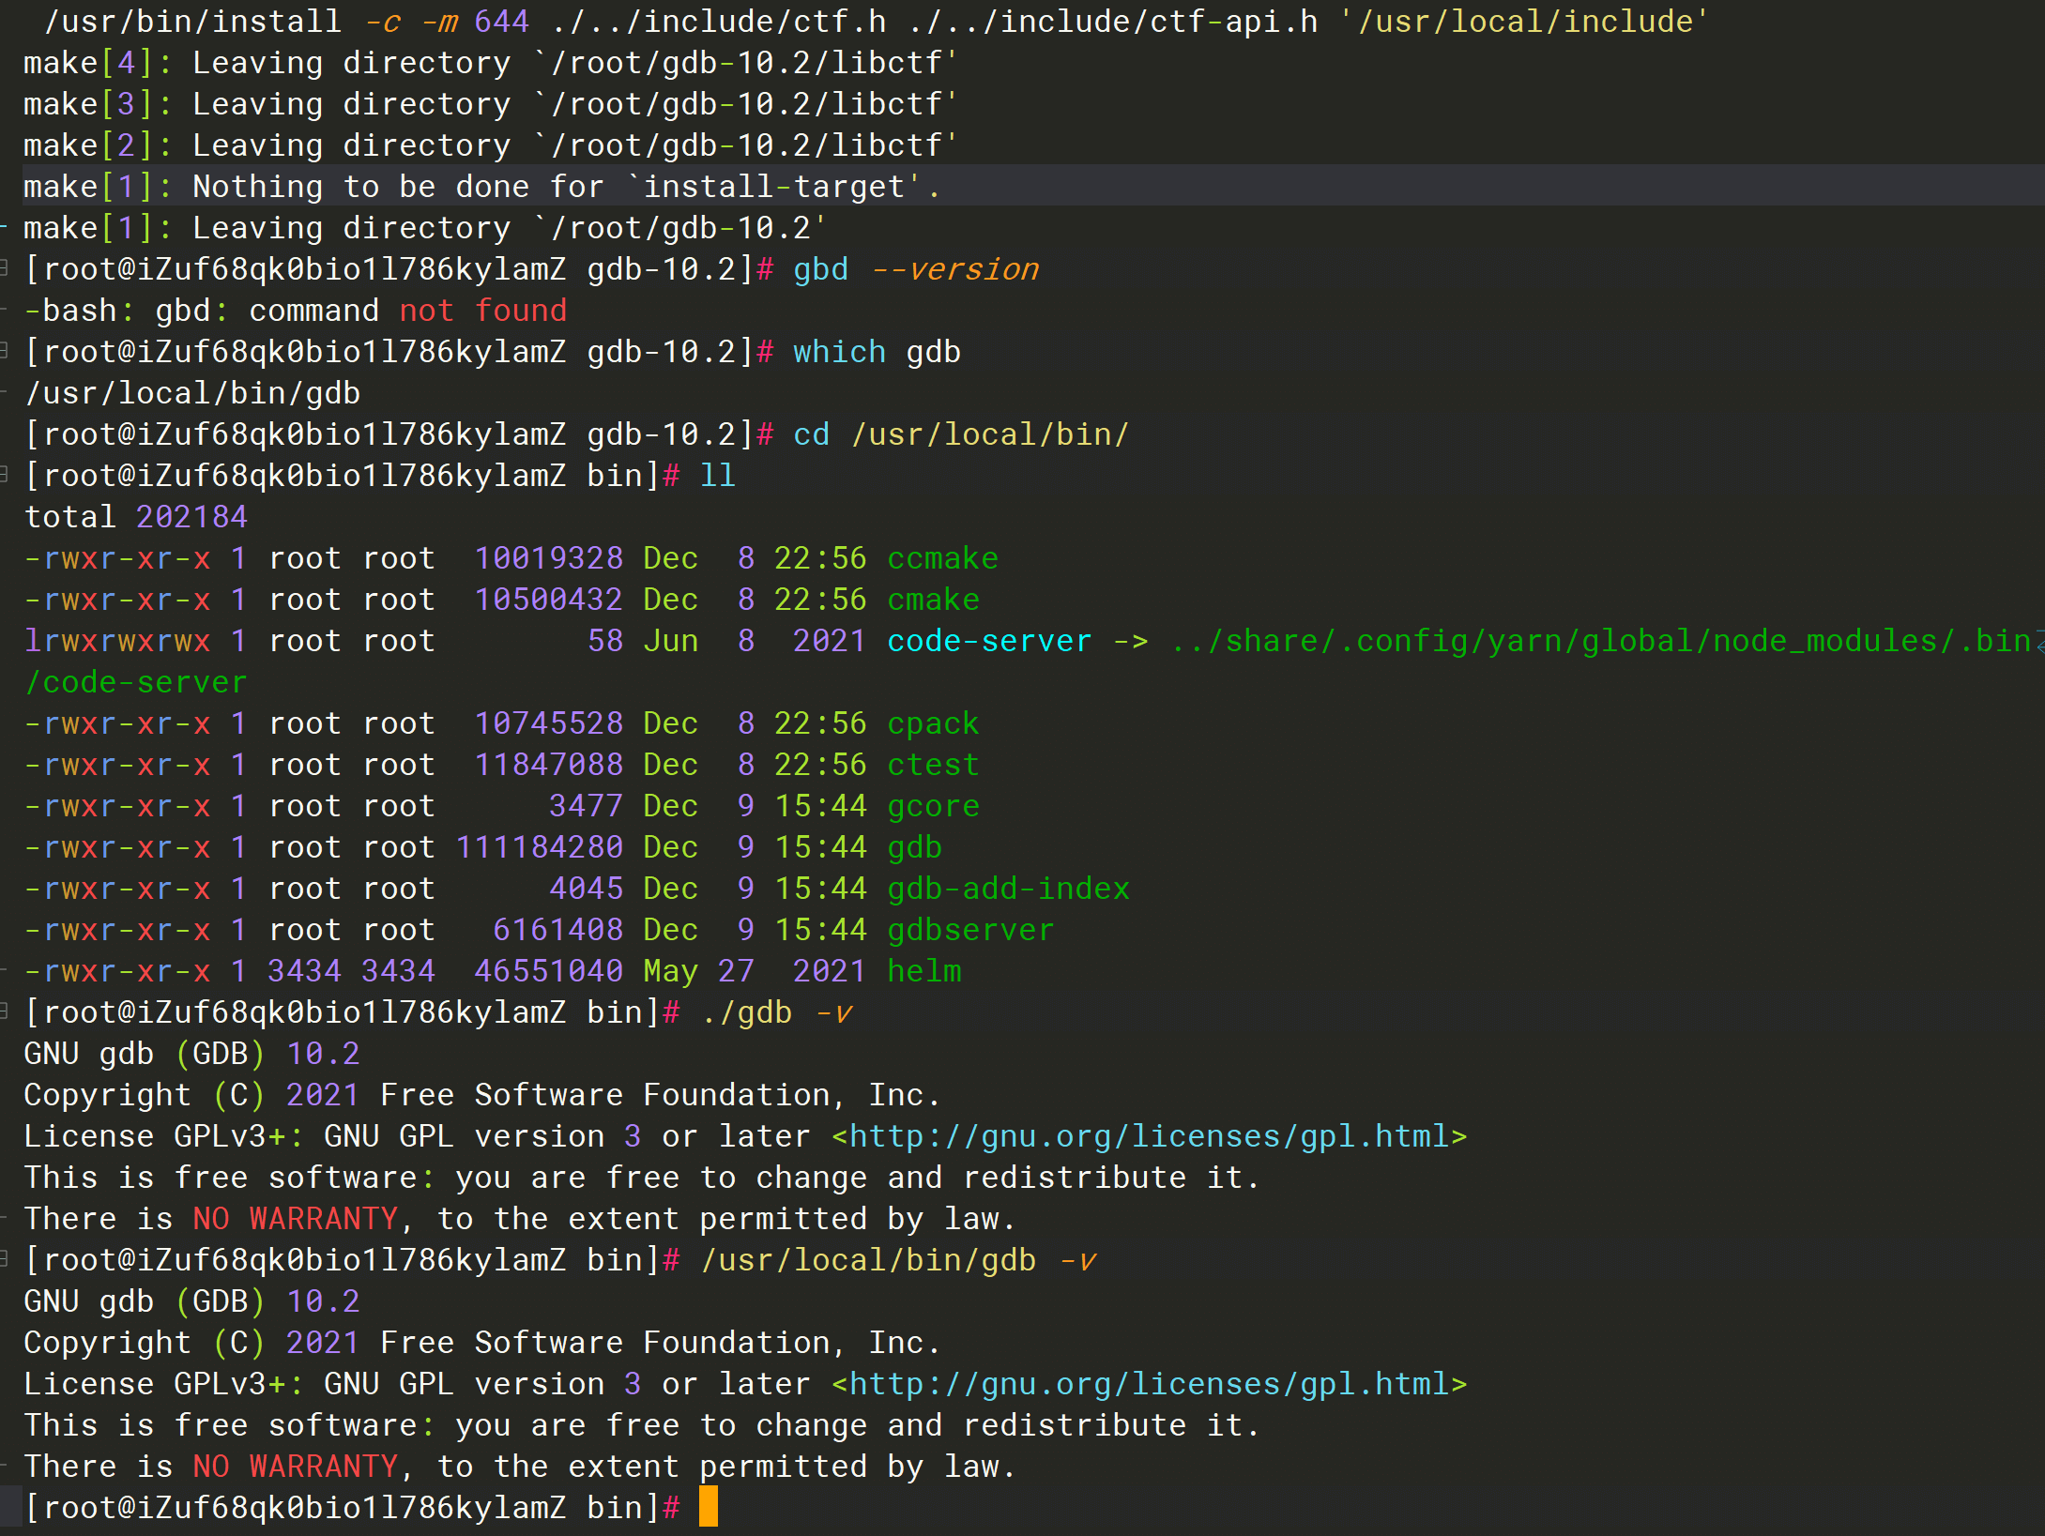The height and width of the screenshot is (1536, 2045).
Task: Click the gdbserver file name in listing
Action: tap(970, 930)
